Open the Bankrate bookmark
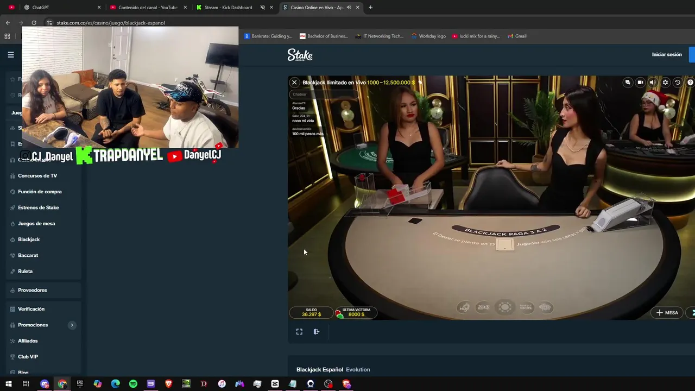695x391 pixels. [x=268, y=36]
